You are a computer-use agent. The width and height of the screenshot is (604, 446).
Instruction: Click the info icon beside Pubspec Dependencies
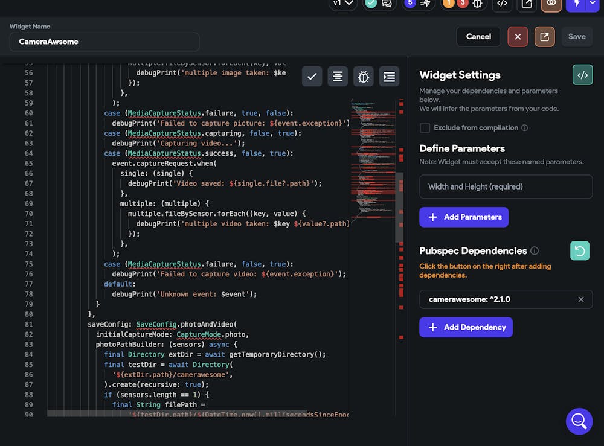[x=535, y=251]
